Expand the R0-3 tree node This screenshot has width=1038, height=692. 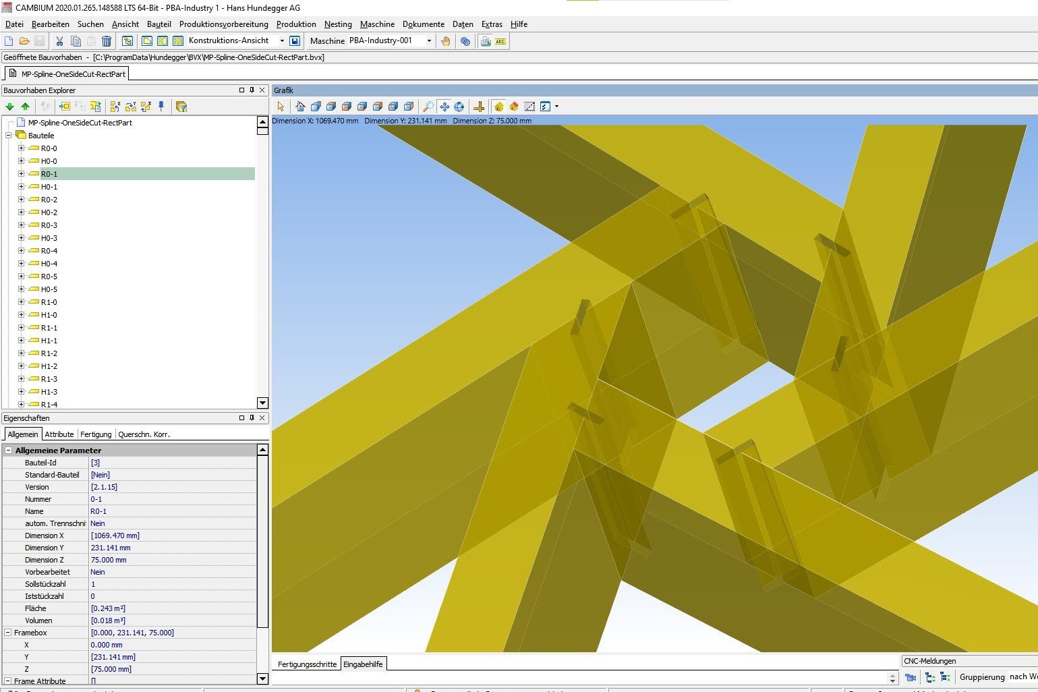21,225
